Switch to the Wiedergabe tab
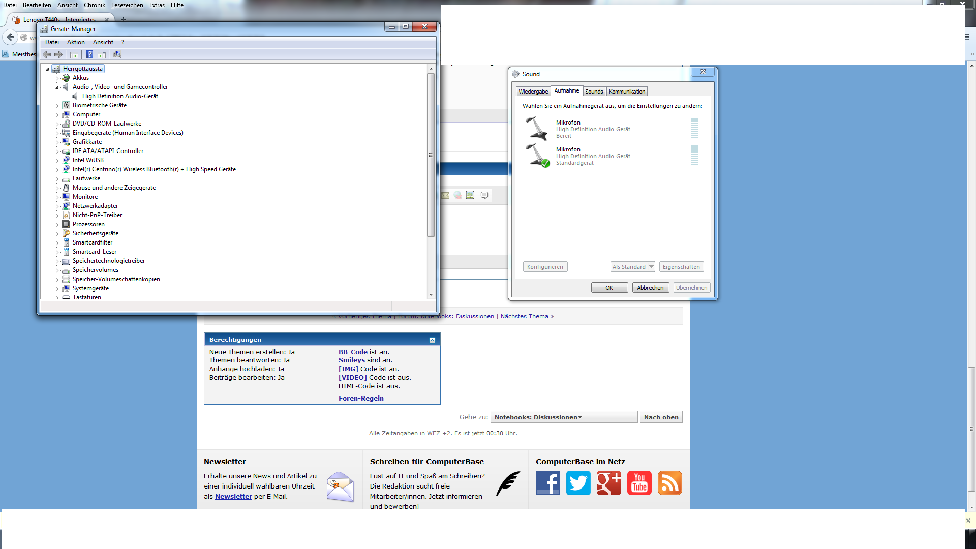The image size is (976, 549). click(533, 91)
